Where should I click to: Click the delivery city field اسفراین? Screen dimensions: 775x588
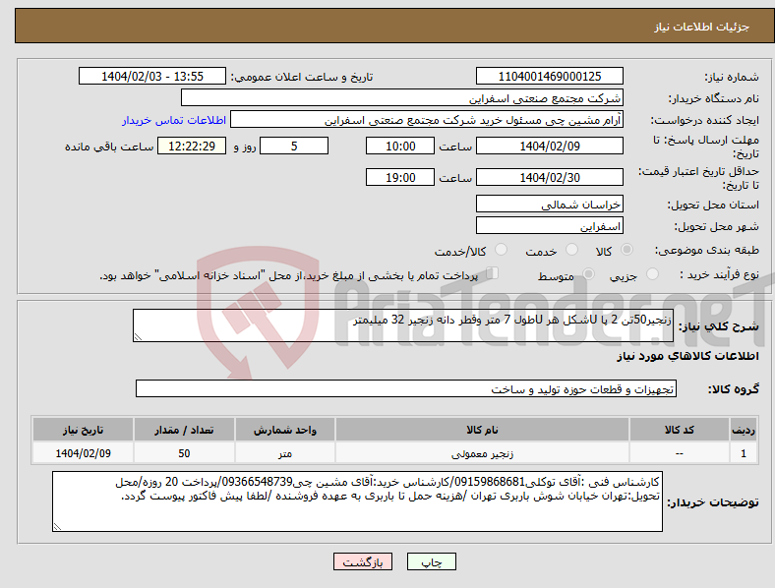[549, 225]
